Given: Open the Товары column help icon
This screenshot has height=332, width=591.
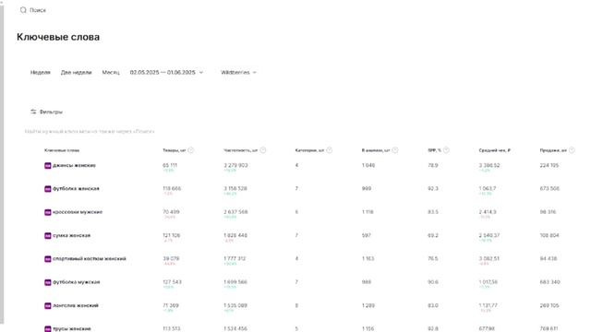Looking at the screenshot, I should click(x=191, y=150).
